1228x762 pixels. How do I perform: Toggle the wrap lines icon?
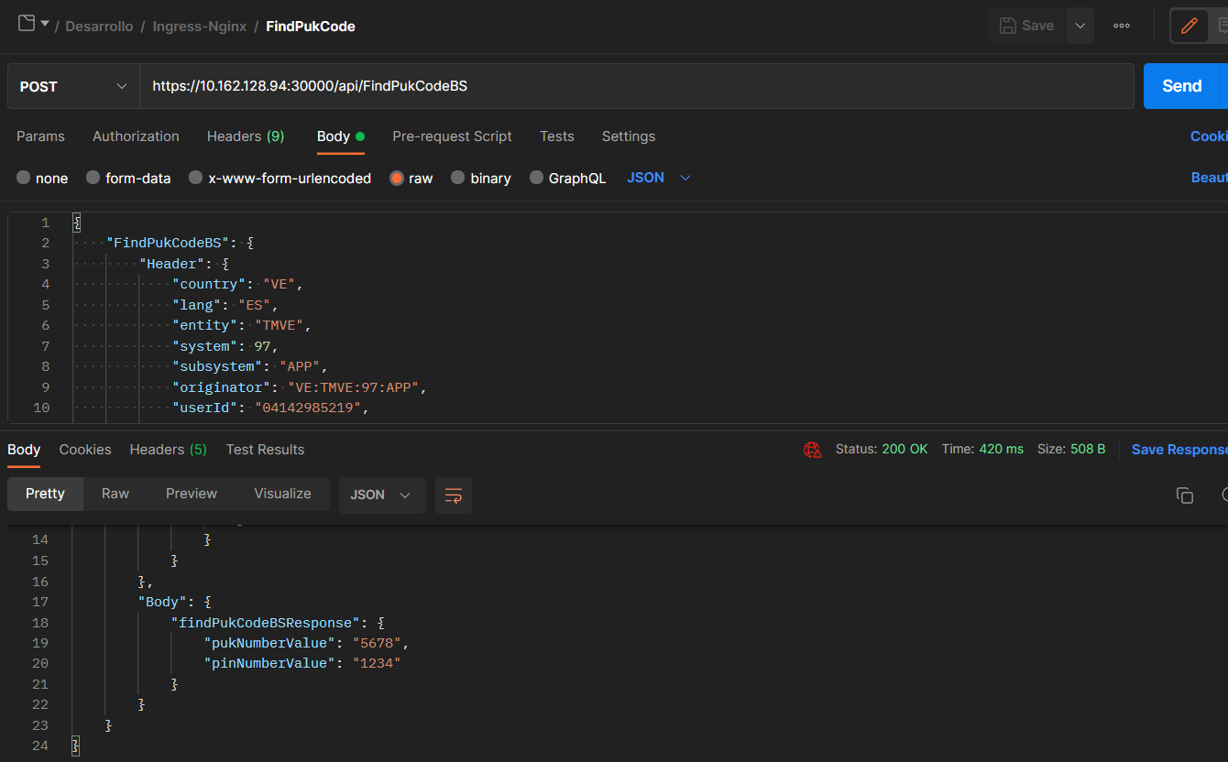(x=454, y=495)
